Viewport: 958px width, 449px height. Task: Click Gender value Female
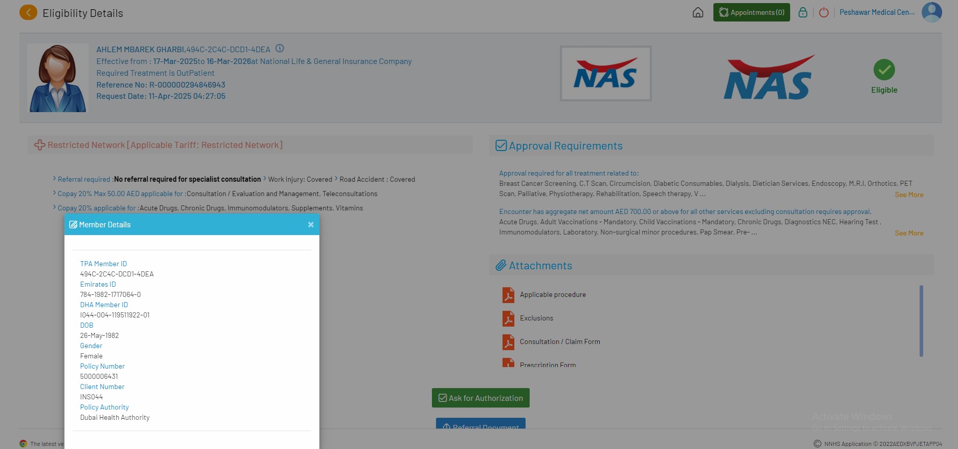point(91,356)
